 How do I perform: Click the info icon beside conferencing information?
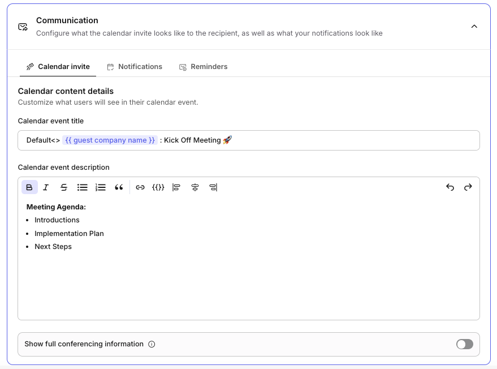(x=152, y=344)
